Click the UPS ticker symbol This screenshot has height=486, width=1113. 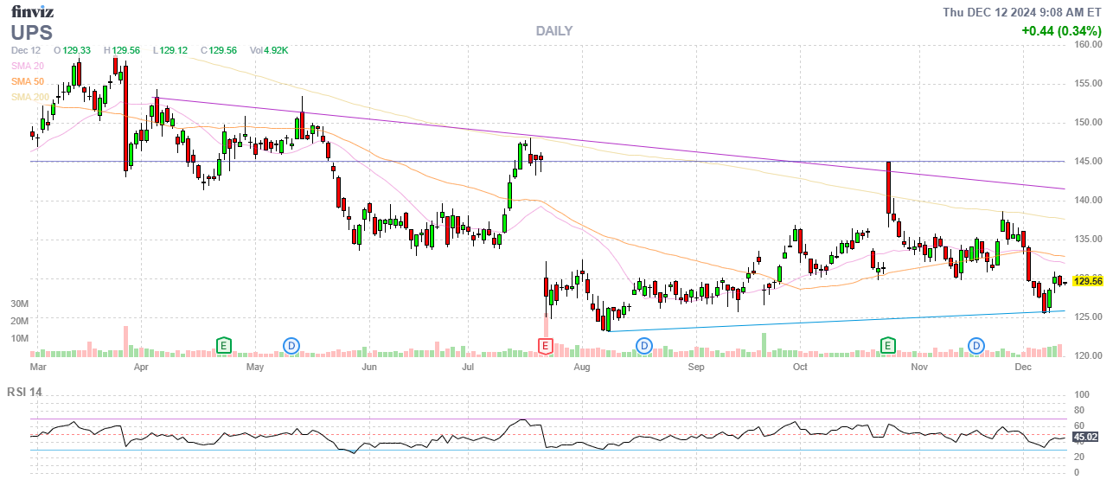(x=32, y=33)
